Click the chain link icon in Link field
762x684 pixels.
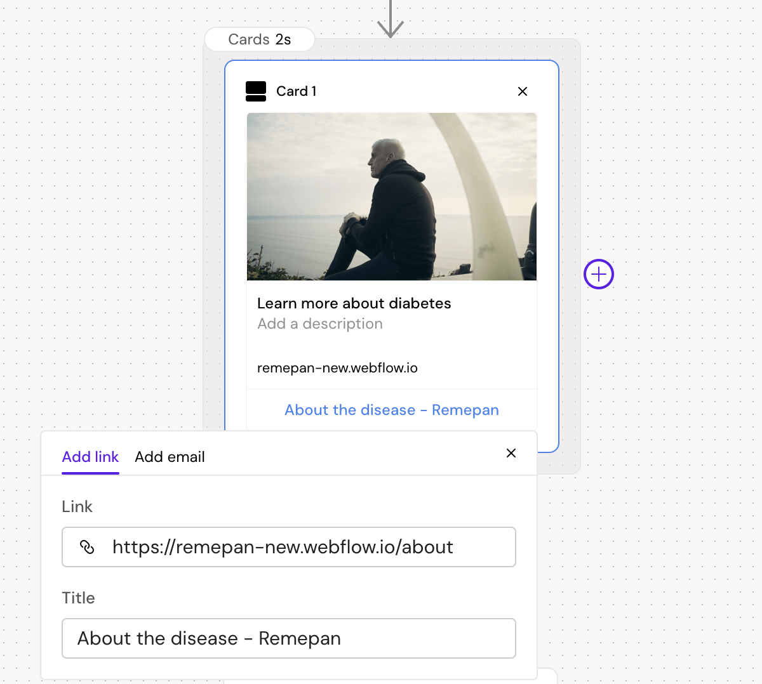[87, 547]
